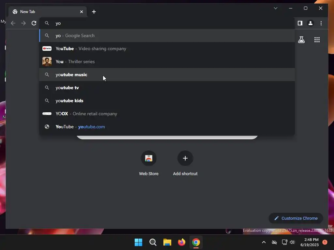
Task: Open the Web Store shortcut
Action: 149,163
